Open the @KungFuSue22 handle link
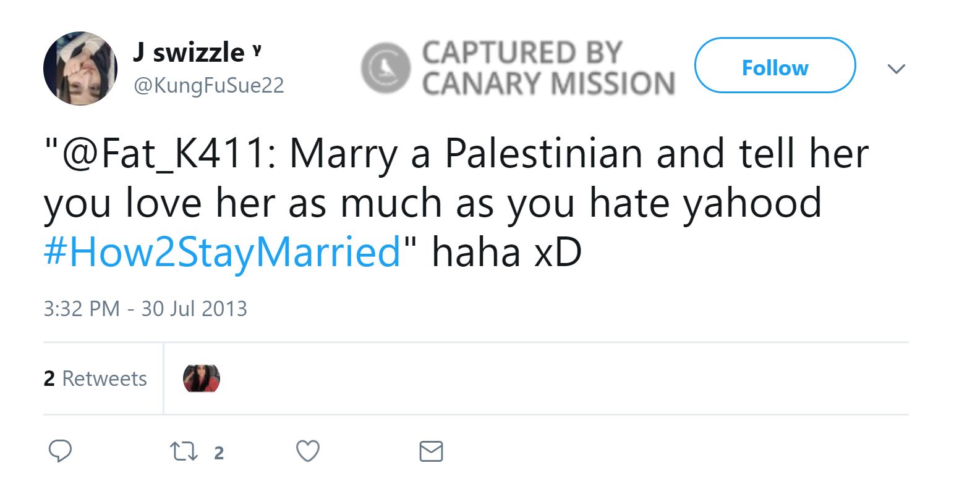Viewport: 954px width, 497px height. click(208, 85)
